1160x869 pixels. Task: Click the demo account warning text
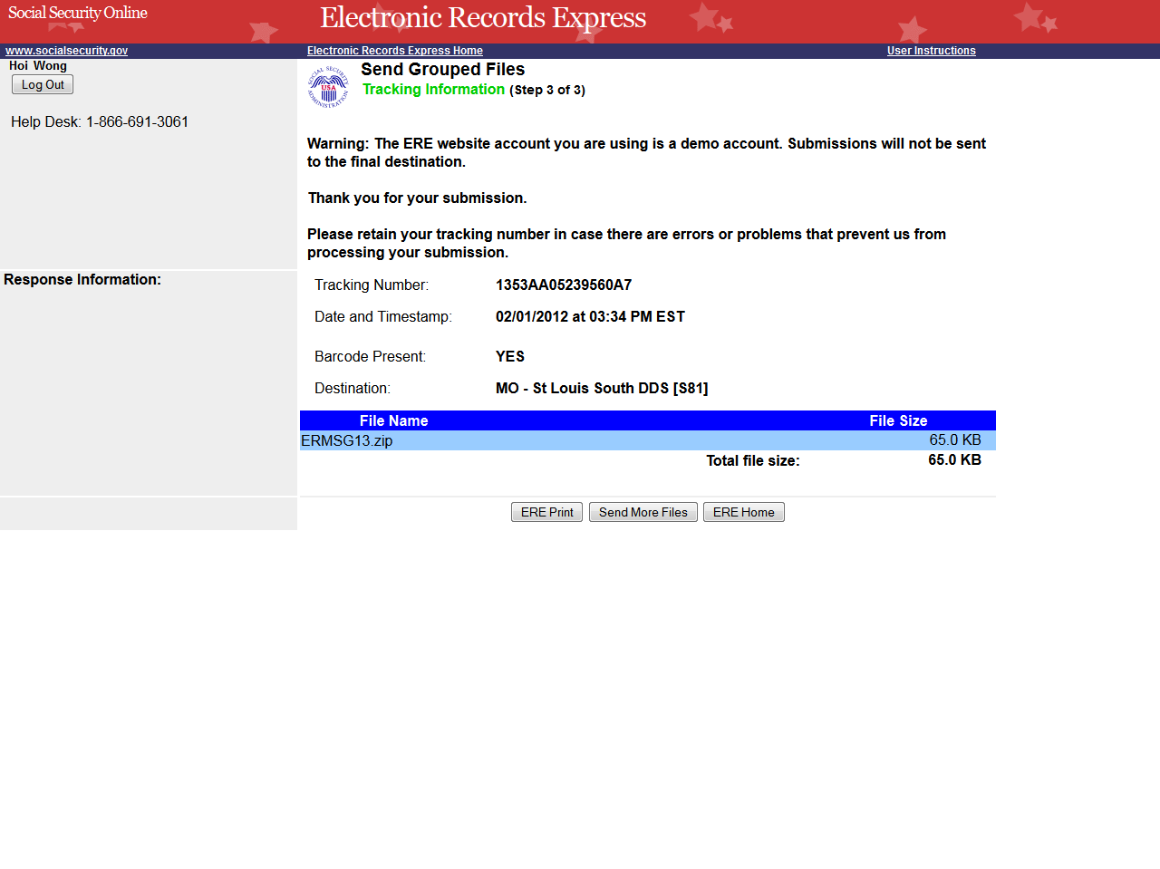646,152
